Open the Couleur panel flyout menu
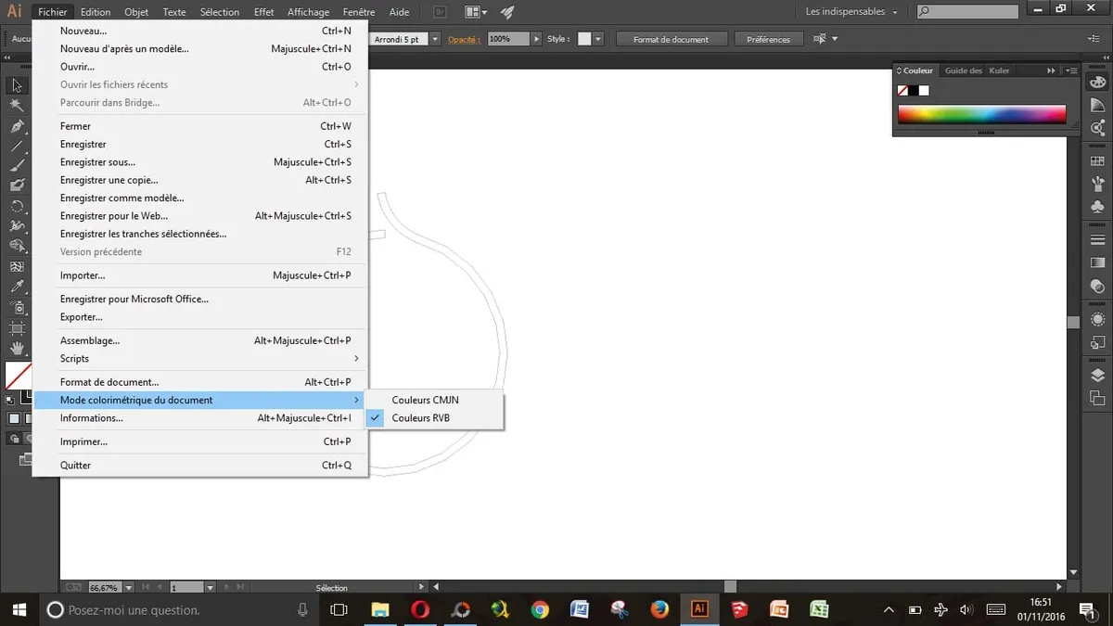The width and height of the screenshot is (1113, 626). [x=1073, y=70]
